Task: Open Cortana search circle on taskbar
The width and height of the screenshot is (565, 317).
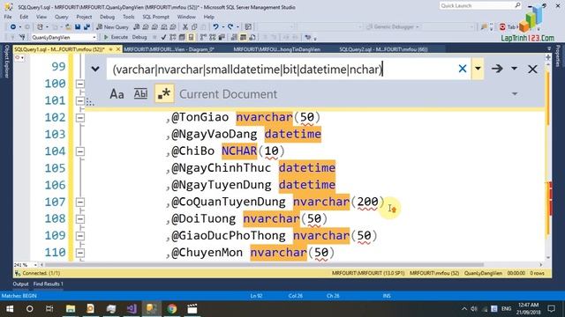Action: 29,309
